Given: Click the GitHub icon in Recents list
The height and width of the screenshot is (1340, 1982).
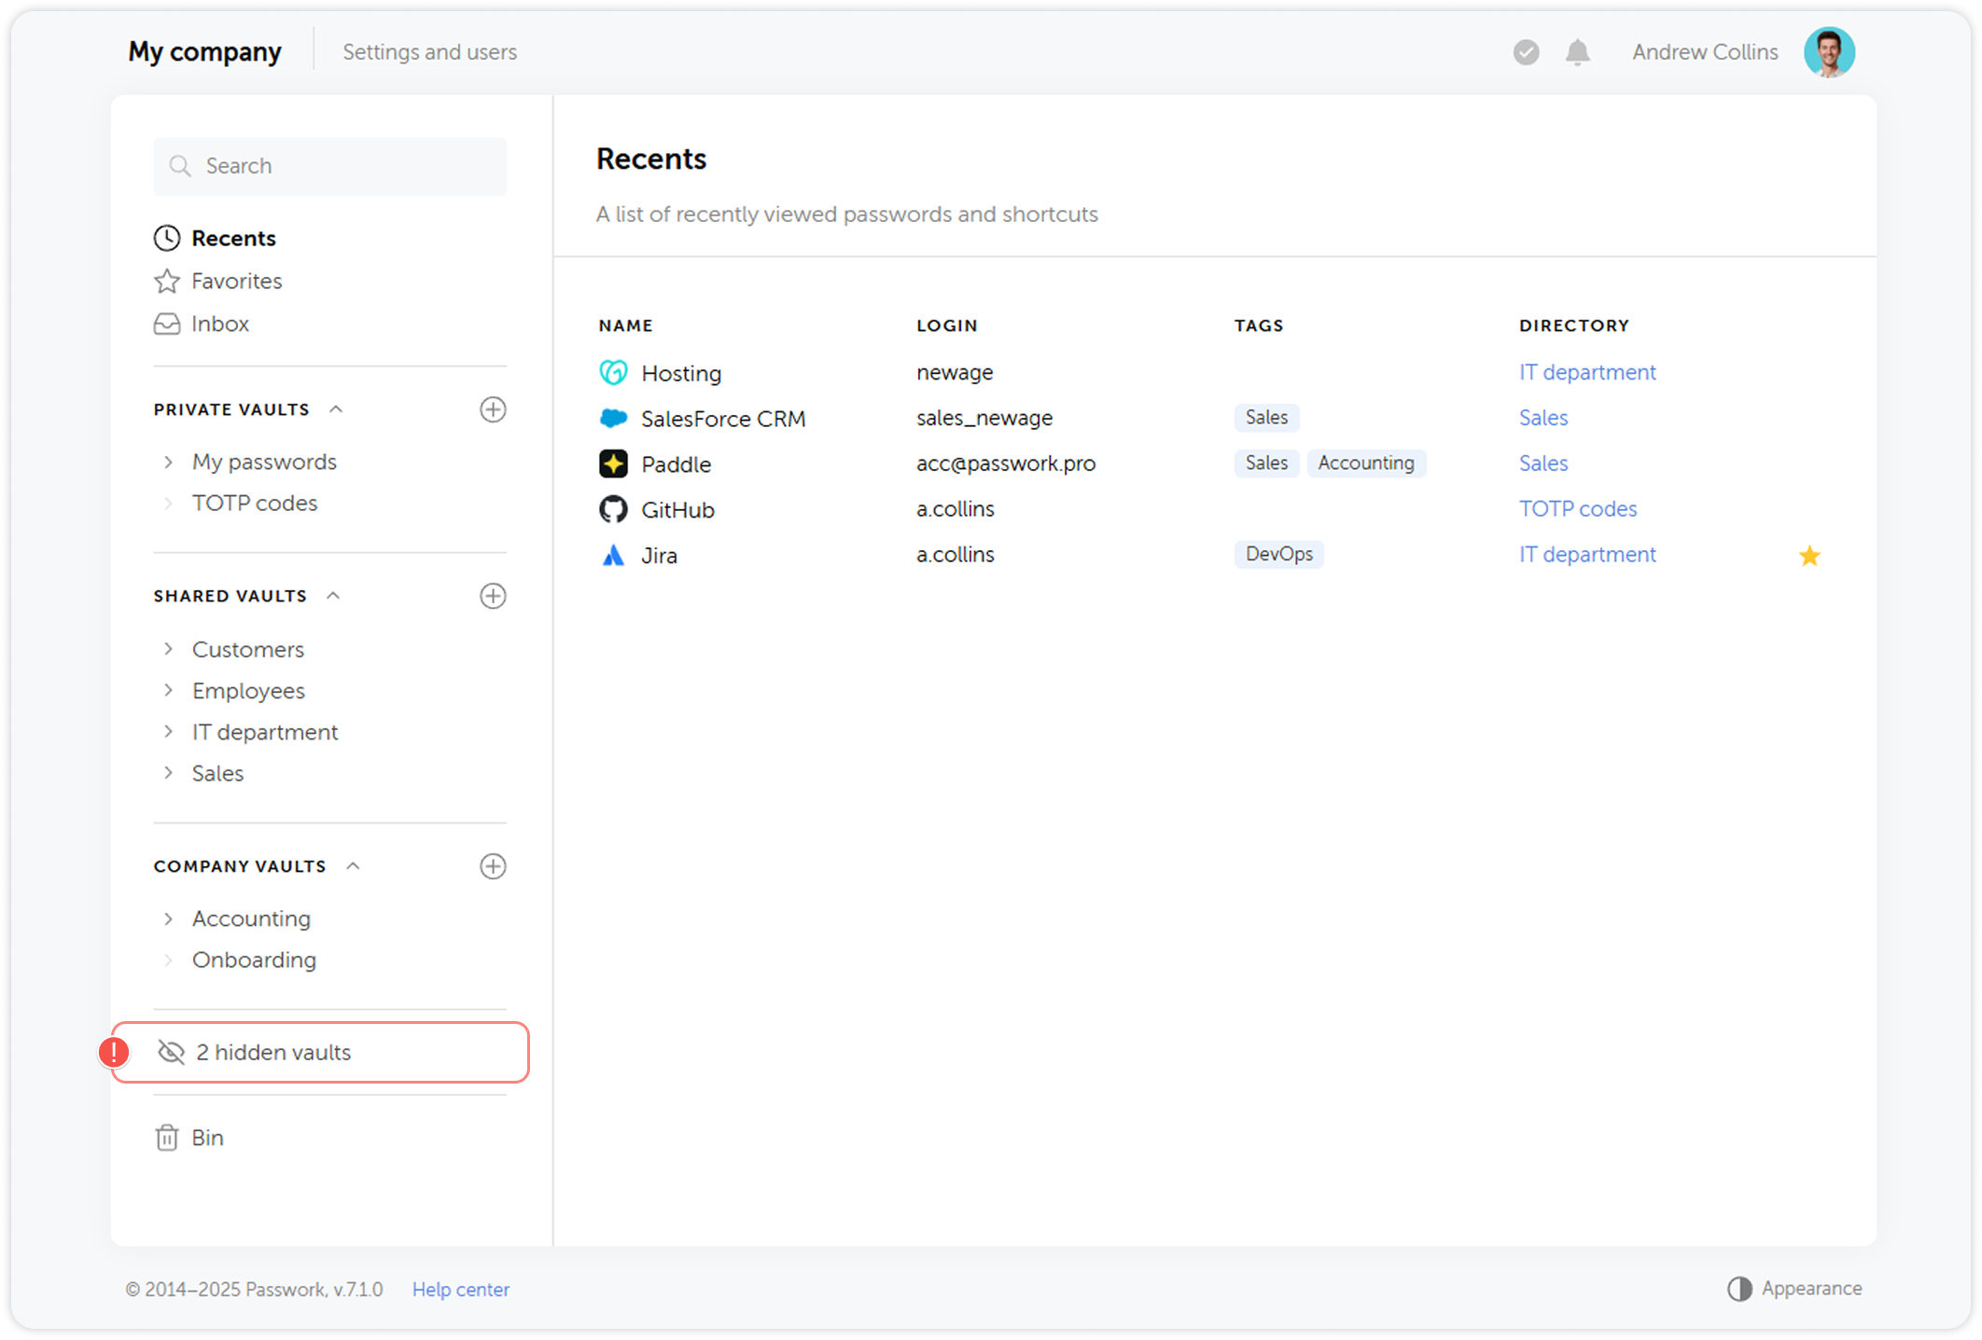Looking at the screenshot, I should (x=613, y=509).
